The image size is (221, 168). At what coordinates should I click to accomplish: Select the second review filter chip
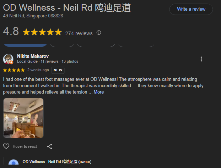coord(62,46)
